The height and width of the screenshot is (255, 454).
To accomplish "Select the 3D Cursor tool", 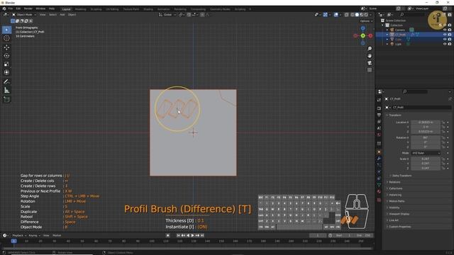I will 6,38.
